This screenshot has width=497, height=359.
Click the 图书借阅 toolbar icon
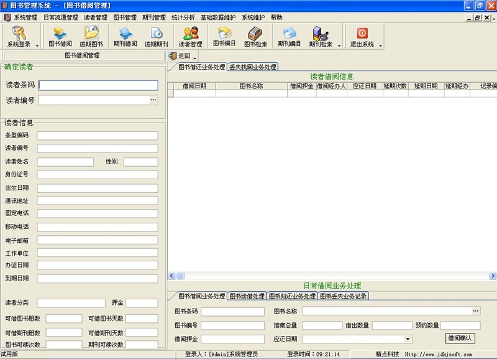pyautogui.click(x=60, y=35)
